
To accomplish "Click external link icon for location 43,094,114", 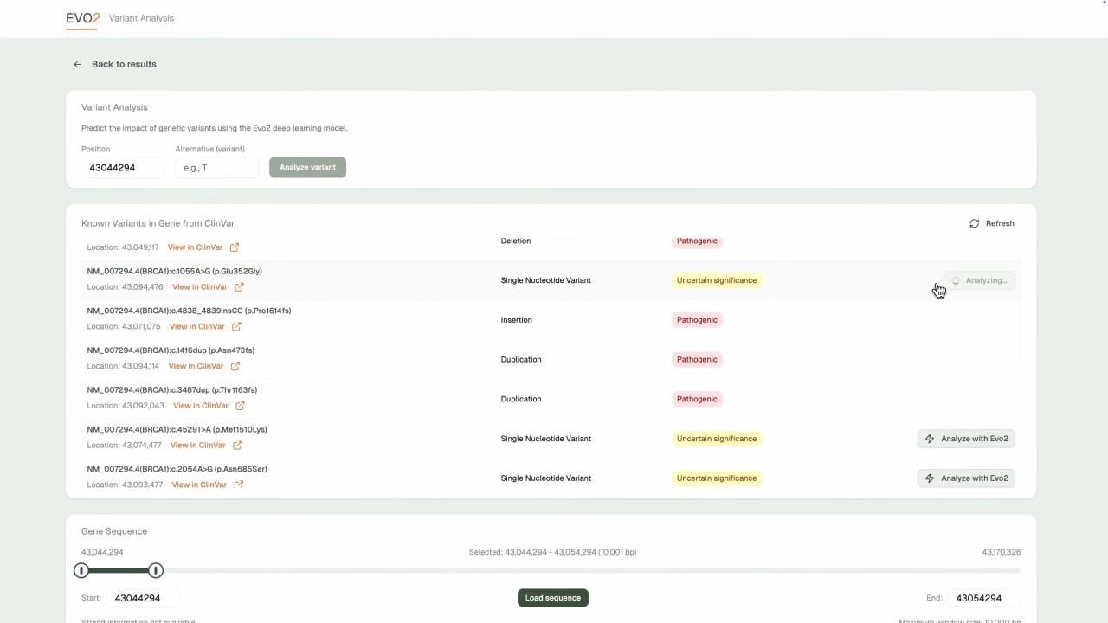I will pos(235,366).
